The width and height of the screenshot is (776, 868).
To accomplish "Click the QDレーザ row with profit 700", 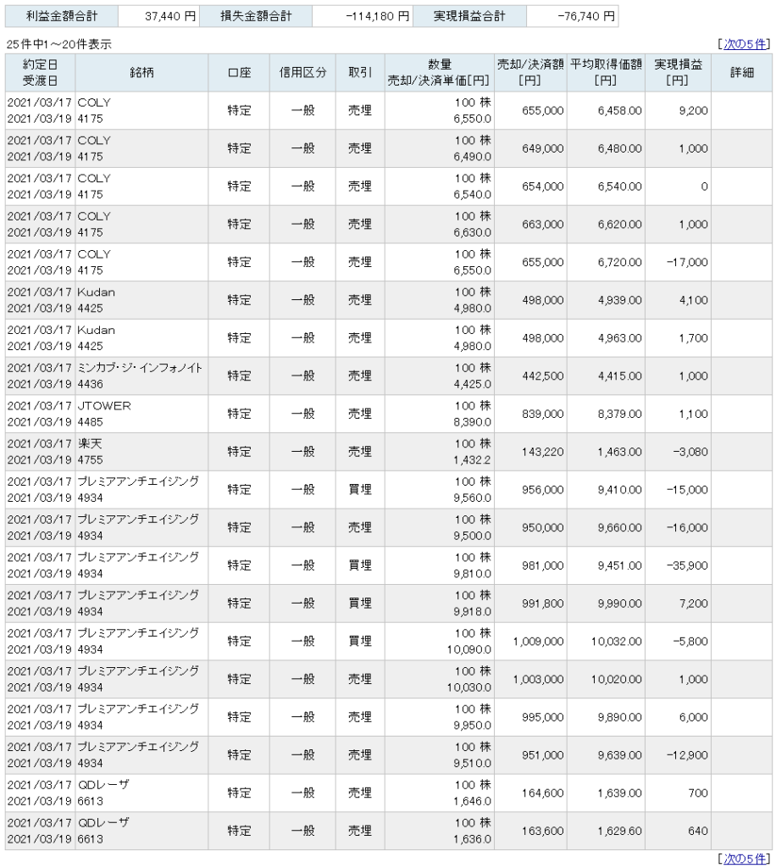I will [x=388, y=793].
